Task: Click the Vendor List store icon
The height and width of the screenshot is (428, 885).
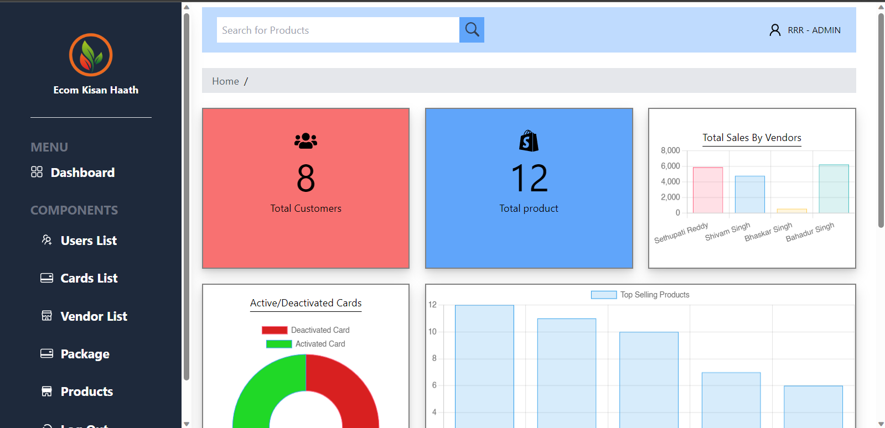Action: 47,316
